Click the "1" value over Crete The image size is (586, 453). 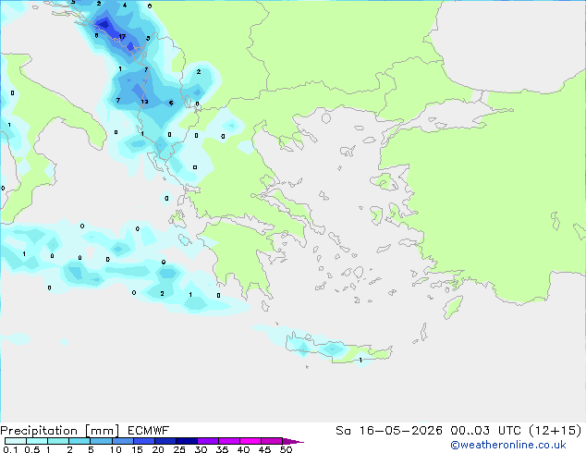click(x=360, y=361)
